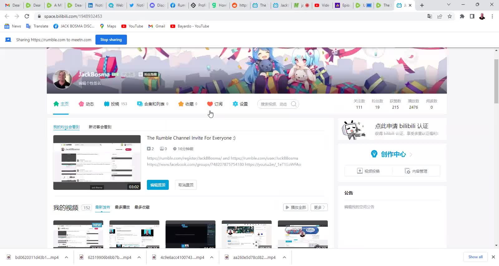499x266 pixels.
Task: Click 编辑我的空间公告 announcement text
Action: [x=359, y=207]
